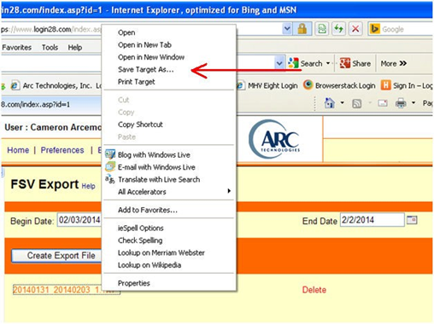Click the Google+ Share icon

345,63
